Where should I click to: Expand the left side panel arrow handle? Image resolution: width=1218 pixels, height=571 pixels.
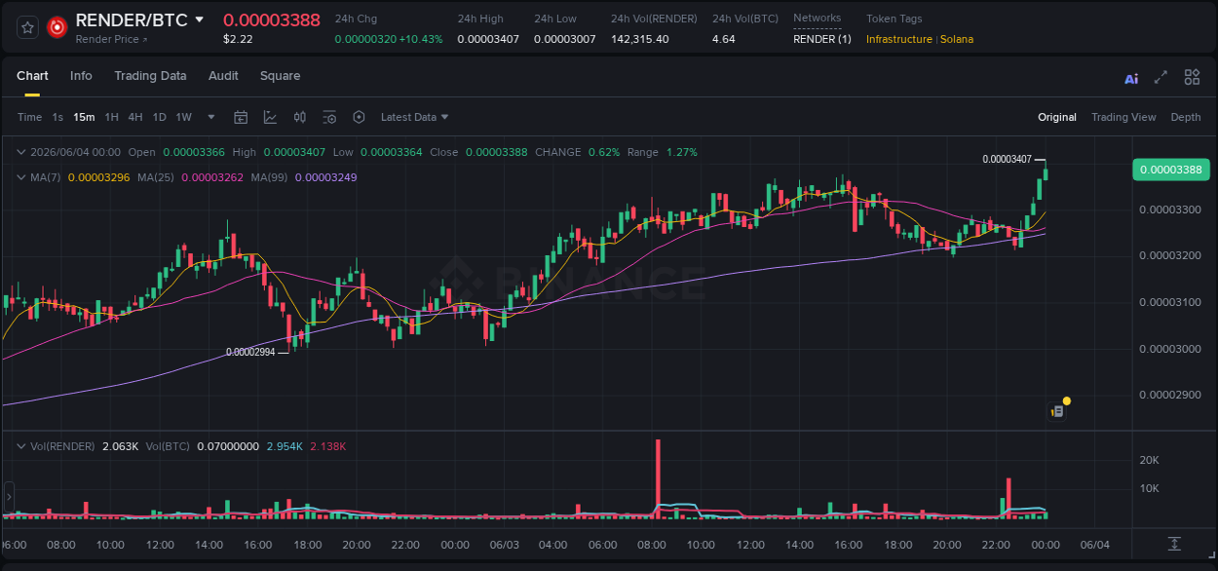click(x=9, y=497)
